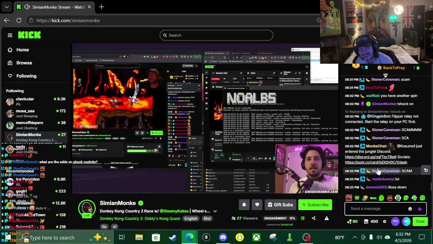Click SimianMonke live avatar
Screen dimensions: 433x244
[87, 208]
